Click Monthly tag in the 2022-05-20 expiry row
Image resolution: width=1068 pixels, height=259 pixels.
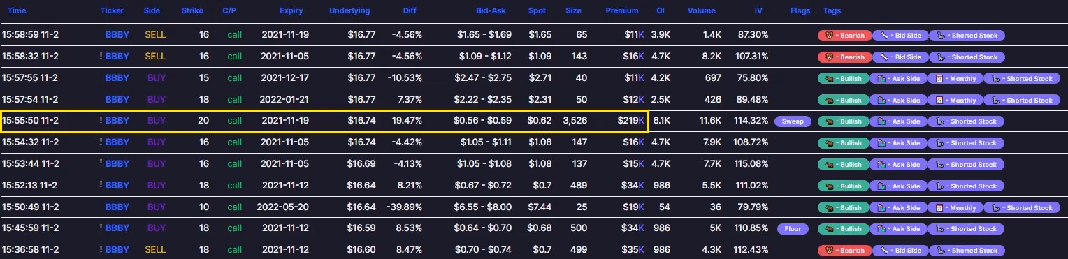957,208
